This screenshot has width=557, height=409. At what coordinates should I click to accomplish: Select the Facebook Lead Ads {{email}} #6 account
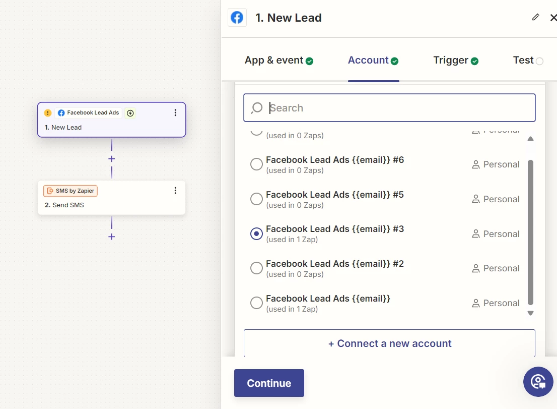(x=257, y=164)
